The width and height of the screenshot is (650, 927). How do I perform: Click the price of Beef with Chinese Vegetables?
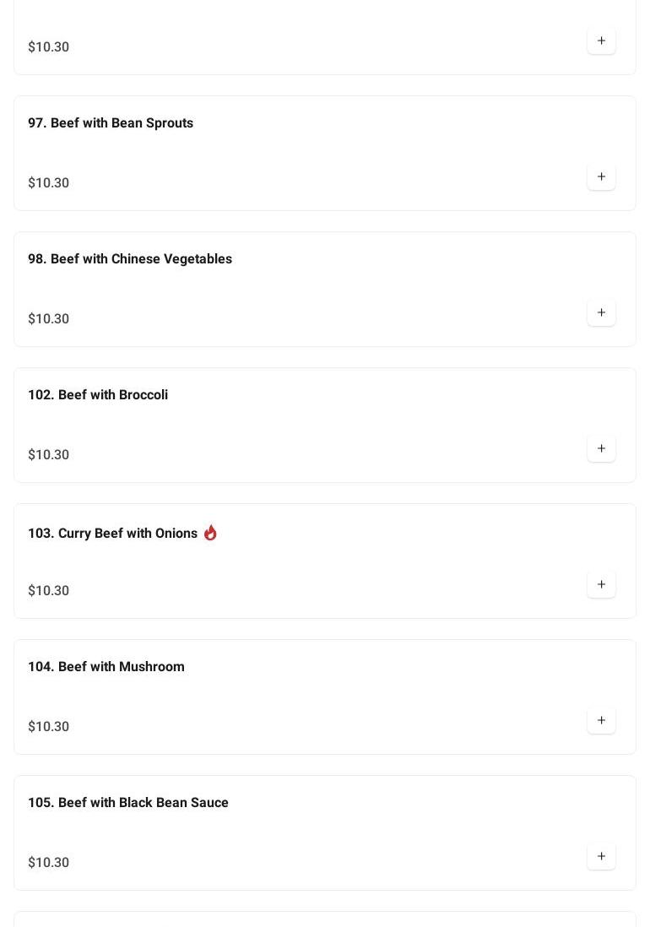pyautogui.click(x=49, y=319)
